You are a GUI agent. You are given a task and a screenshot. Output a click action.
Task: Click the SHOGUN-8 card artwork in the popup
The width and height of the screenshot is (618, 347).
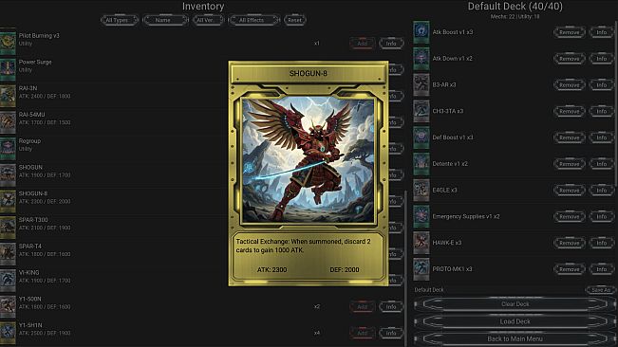(309, 160)
